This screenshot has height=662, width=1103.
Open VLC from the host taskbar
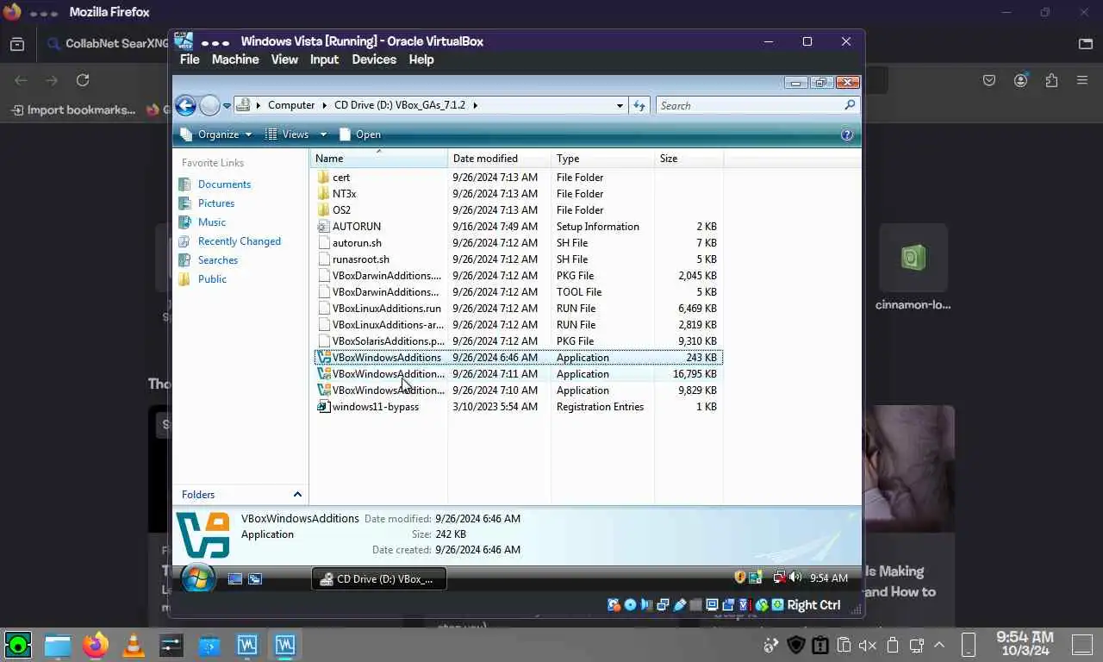click(134, 645)
